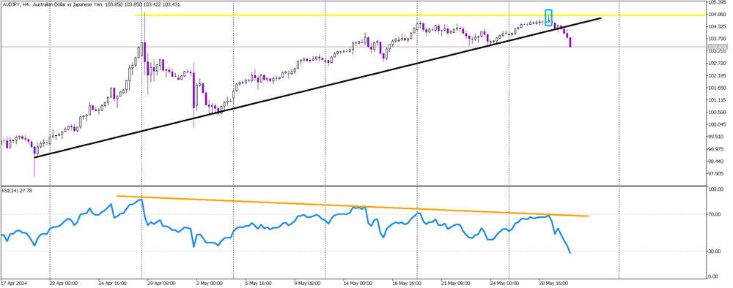Select the black ascending trendline
This screenshot has width=733, height=288.
click(318, 87)
